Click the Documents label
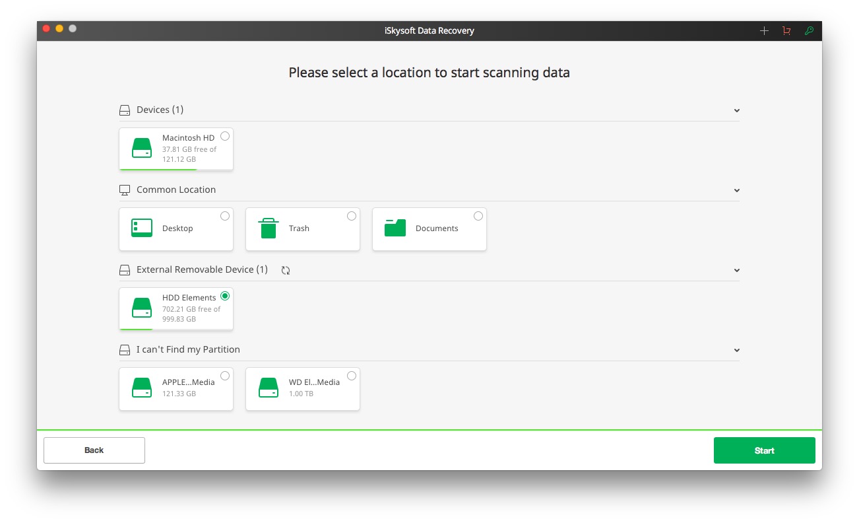 point(437,228)
